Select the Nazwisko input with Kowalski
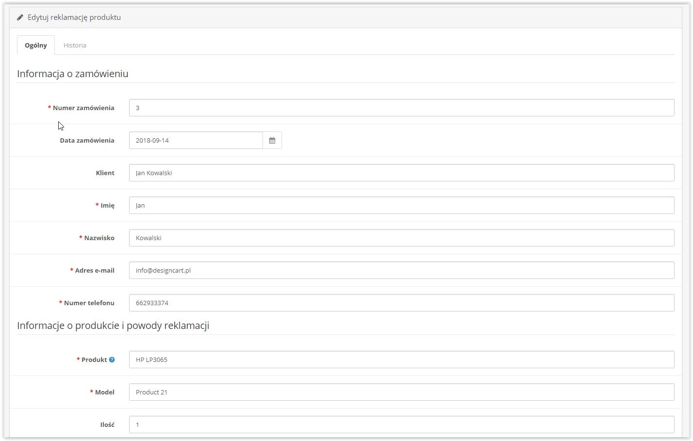The image size is (693, 441). click(x=401, y=238)
